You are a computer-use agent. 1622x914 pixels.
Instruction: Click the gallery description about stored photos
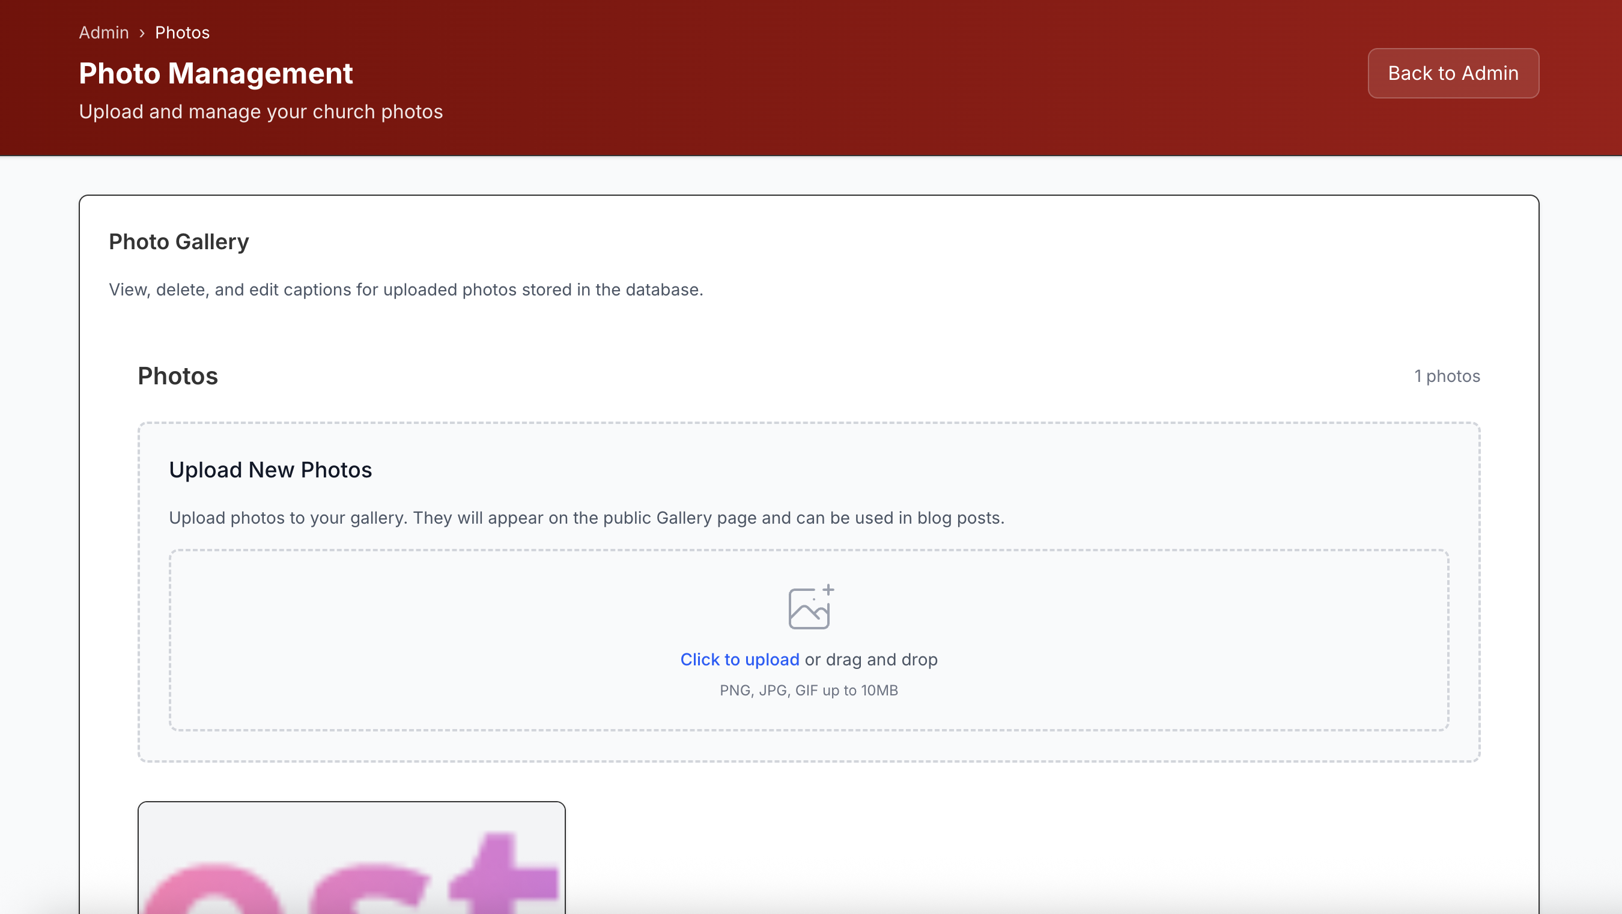[x=405, y=289]
